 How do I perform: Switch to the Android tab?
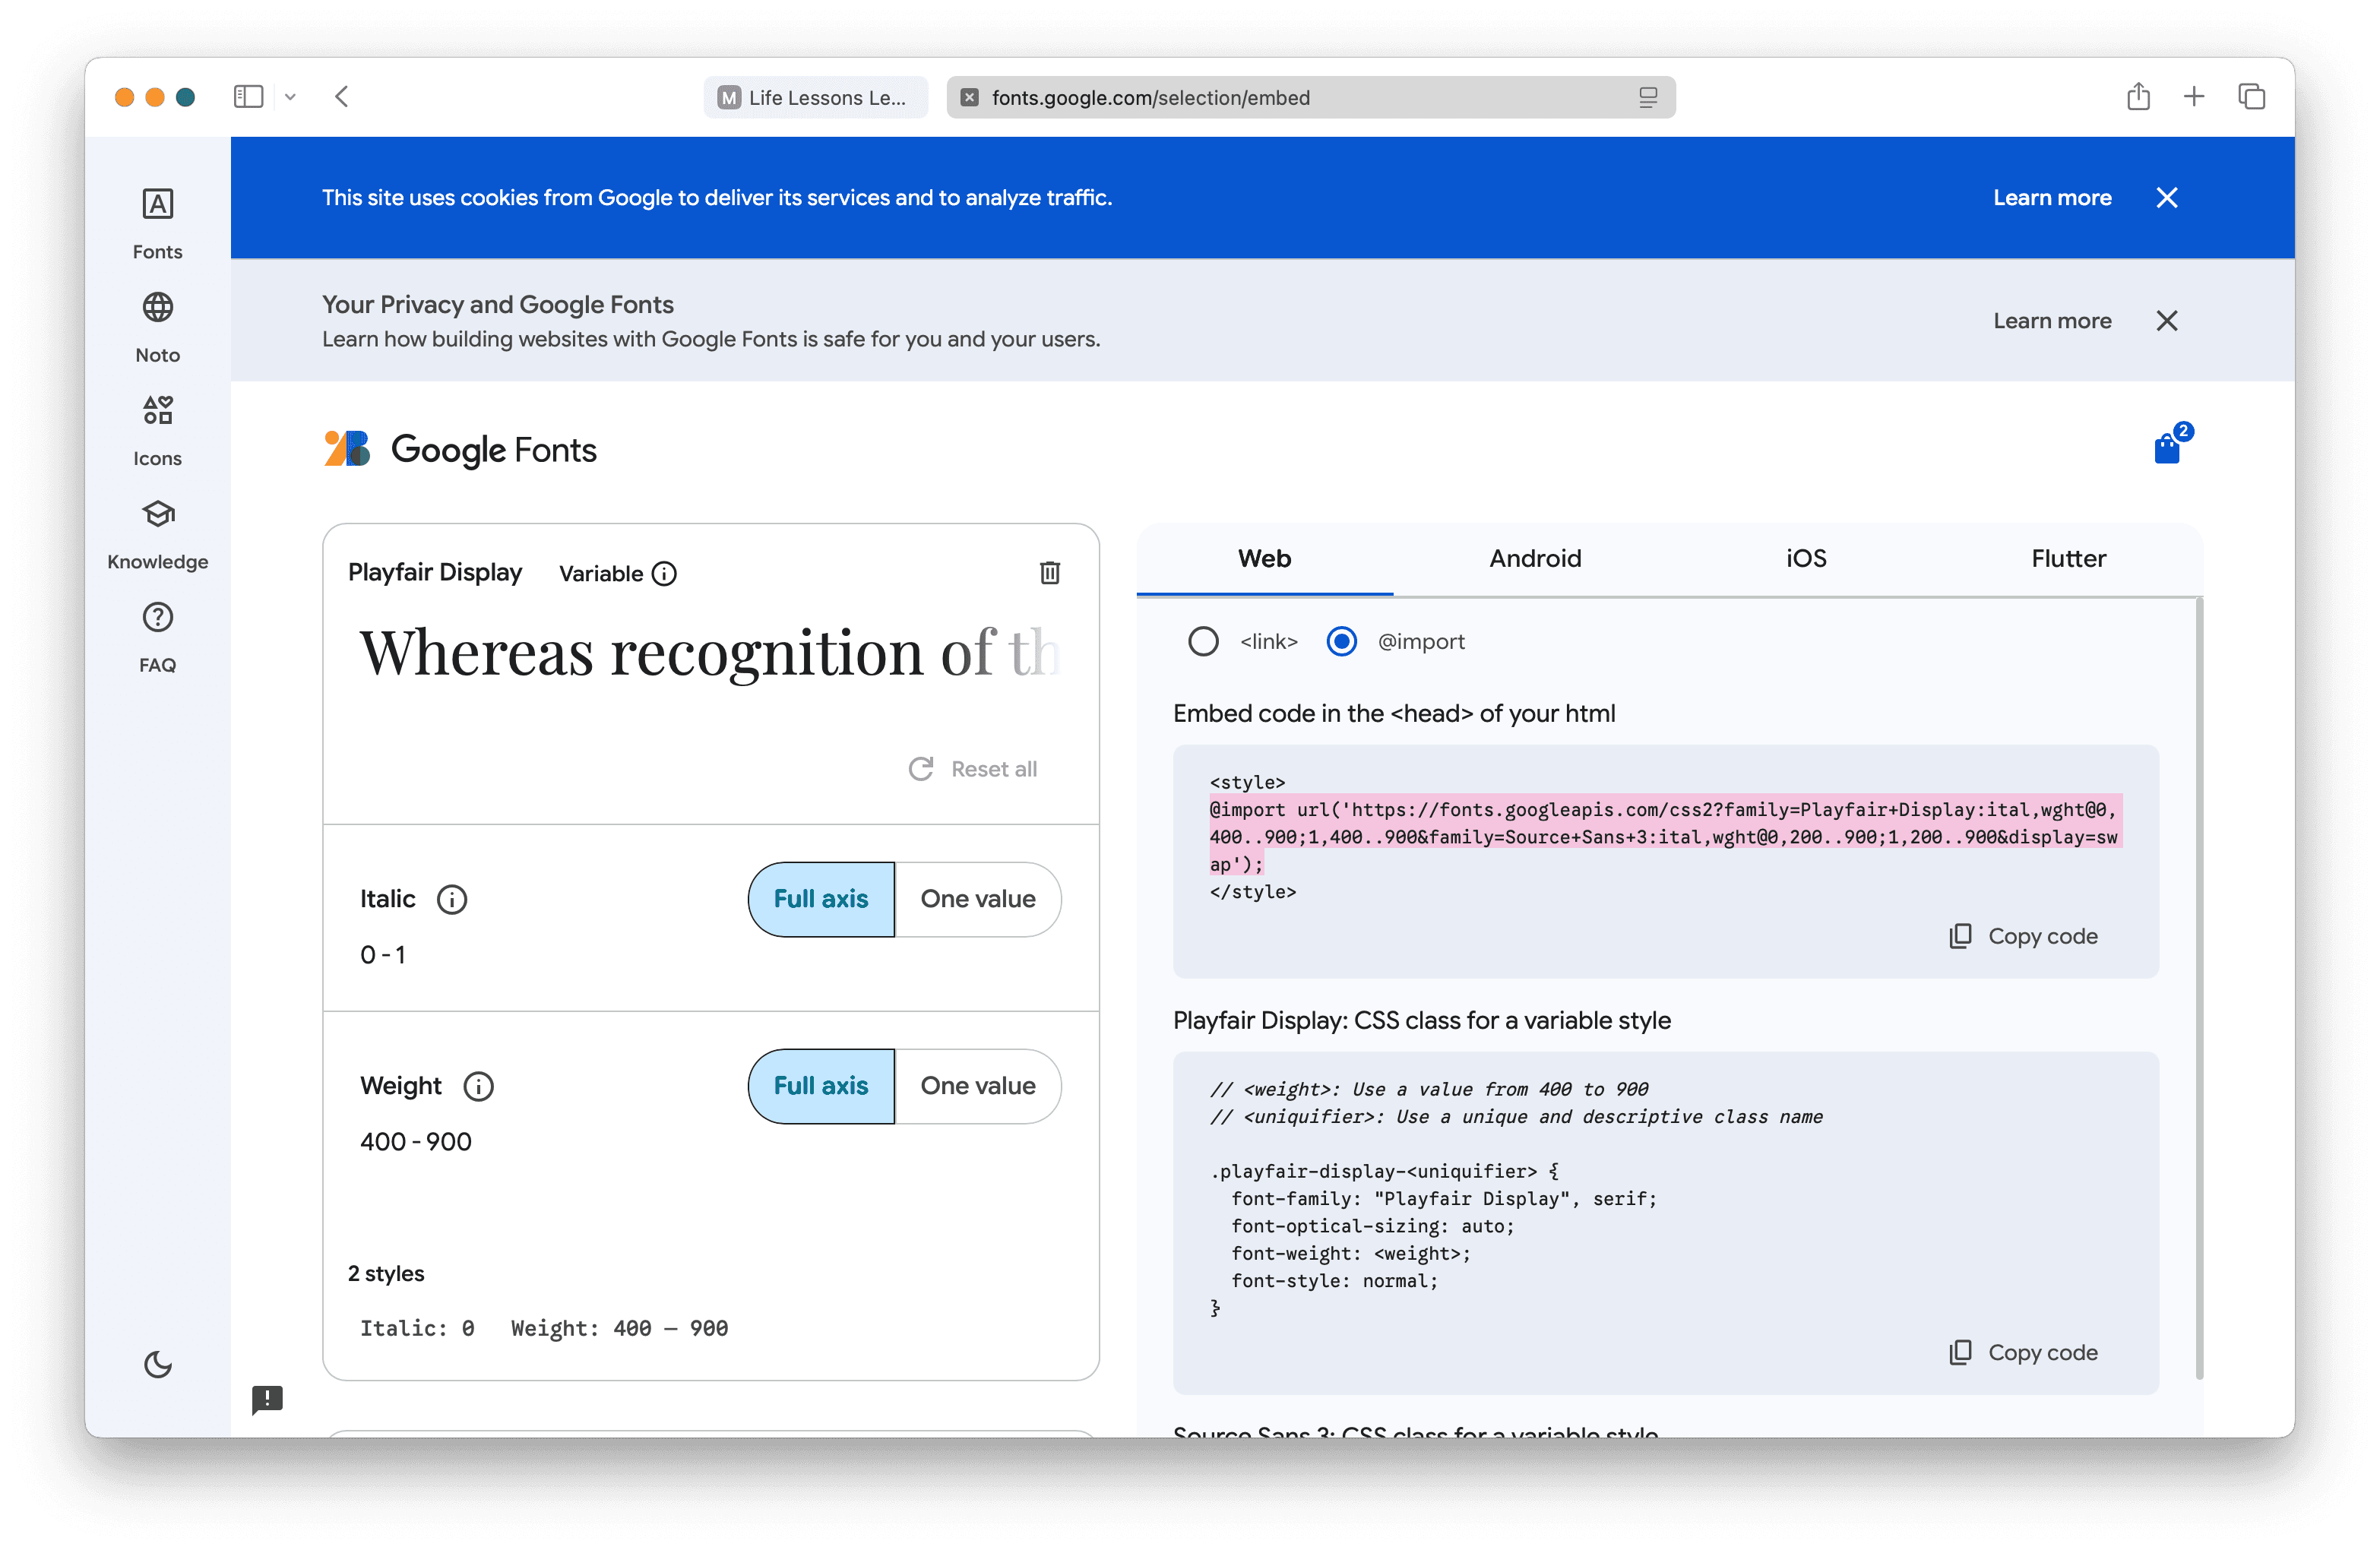coord(1535,559)
